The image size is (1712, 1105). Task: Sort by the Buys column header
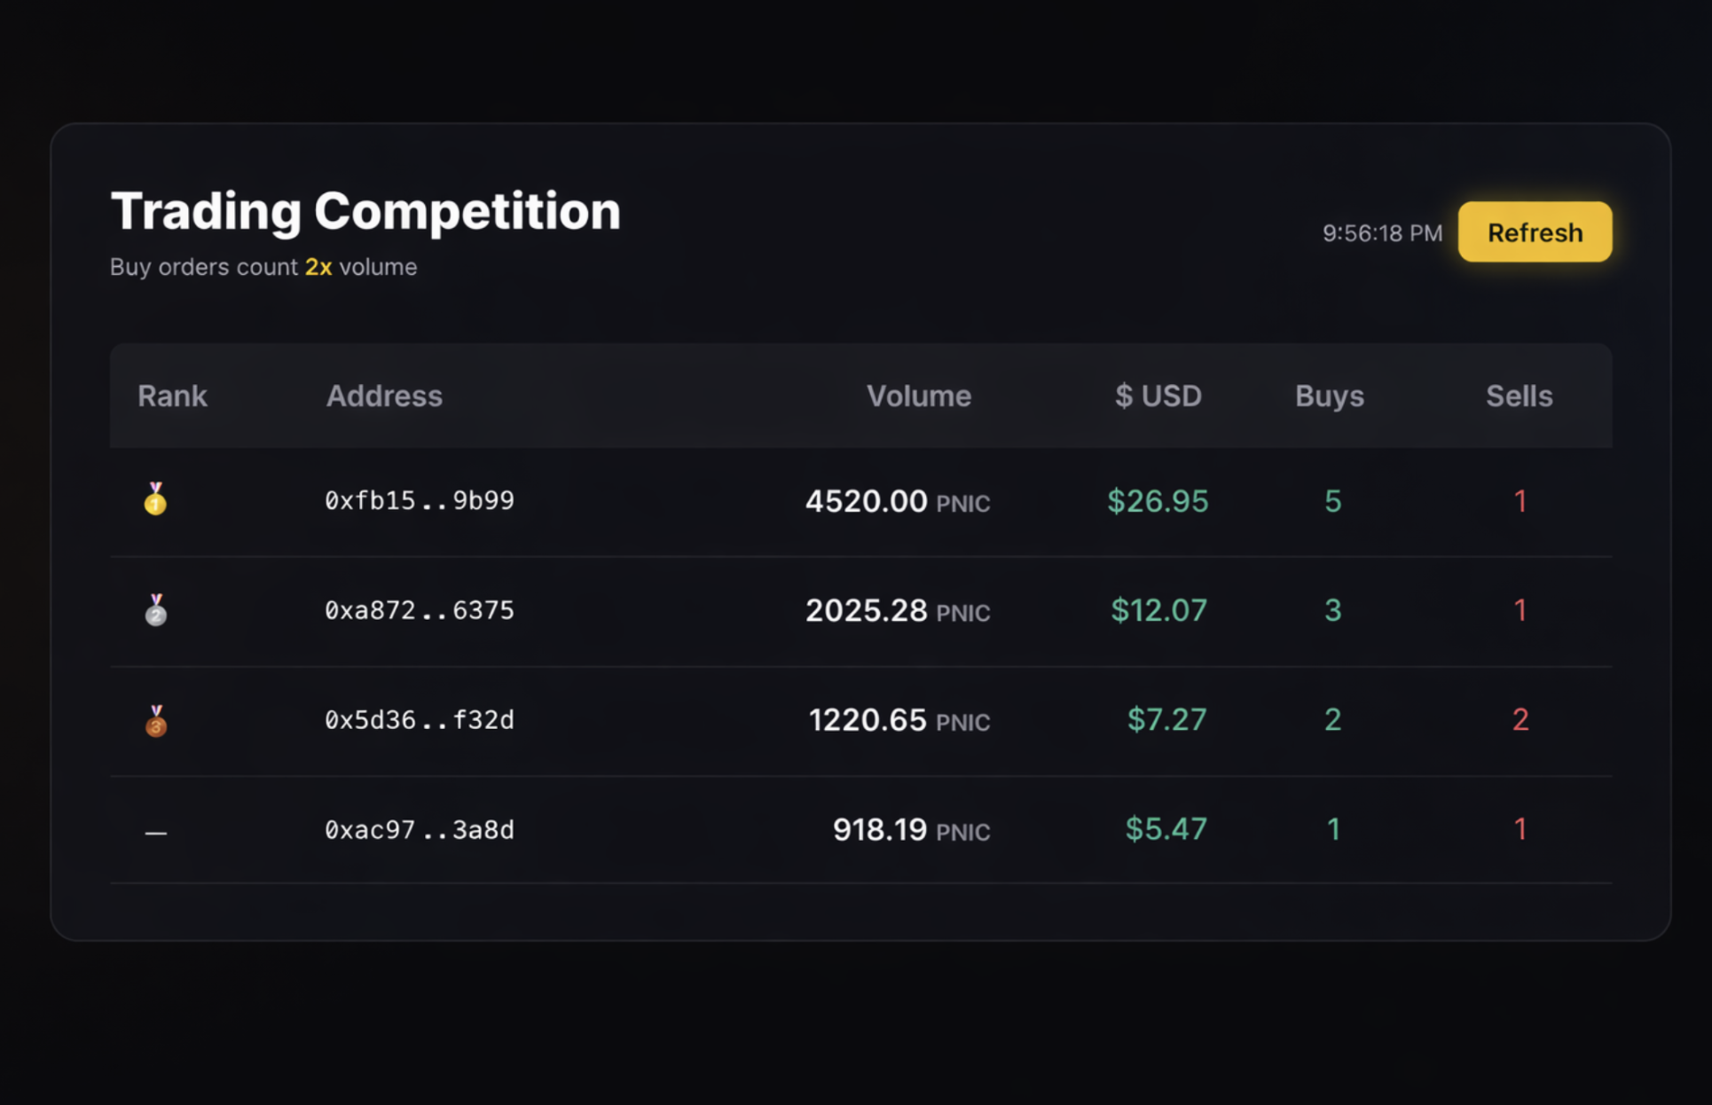[1329, 396]
